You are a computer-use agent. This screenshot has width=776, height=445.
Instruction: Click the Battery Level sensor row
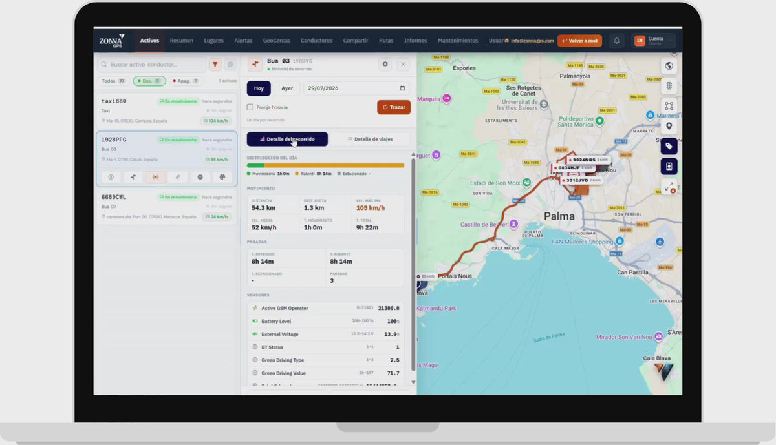point(325,321)
